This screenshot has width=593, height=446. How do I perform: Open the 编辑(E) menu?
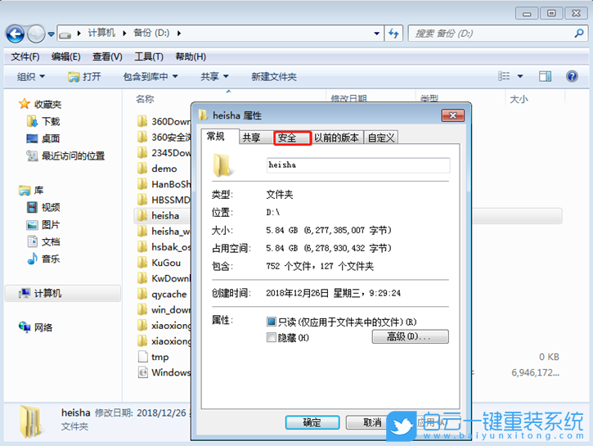point(65,56)
